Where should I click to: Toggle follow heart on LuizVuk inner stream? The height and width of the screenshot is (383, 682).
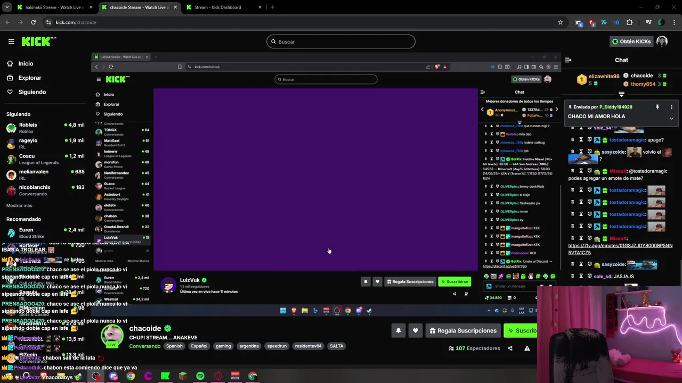[377, 281]
